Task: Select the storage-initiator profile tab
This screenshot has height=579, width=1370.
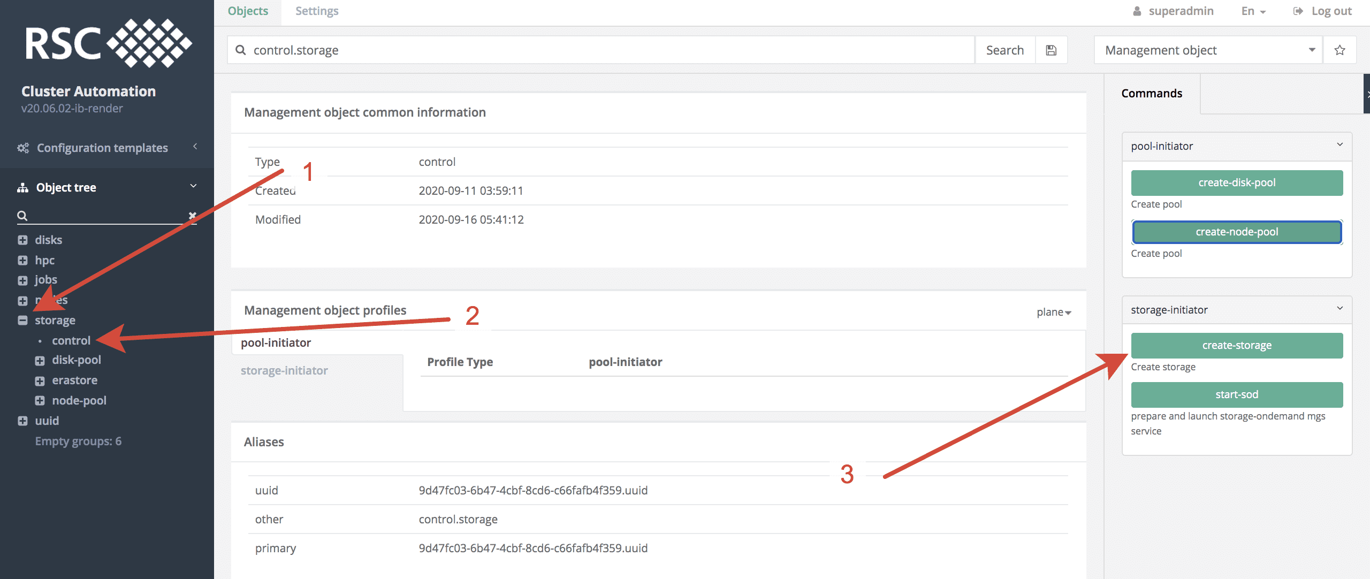Action: coord(284,370)
